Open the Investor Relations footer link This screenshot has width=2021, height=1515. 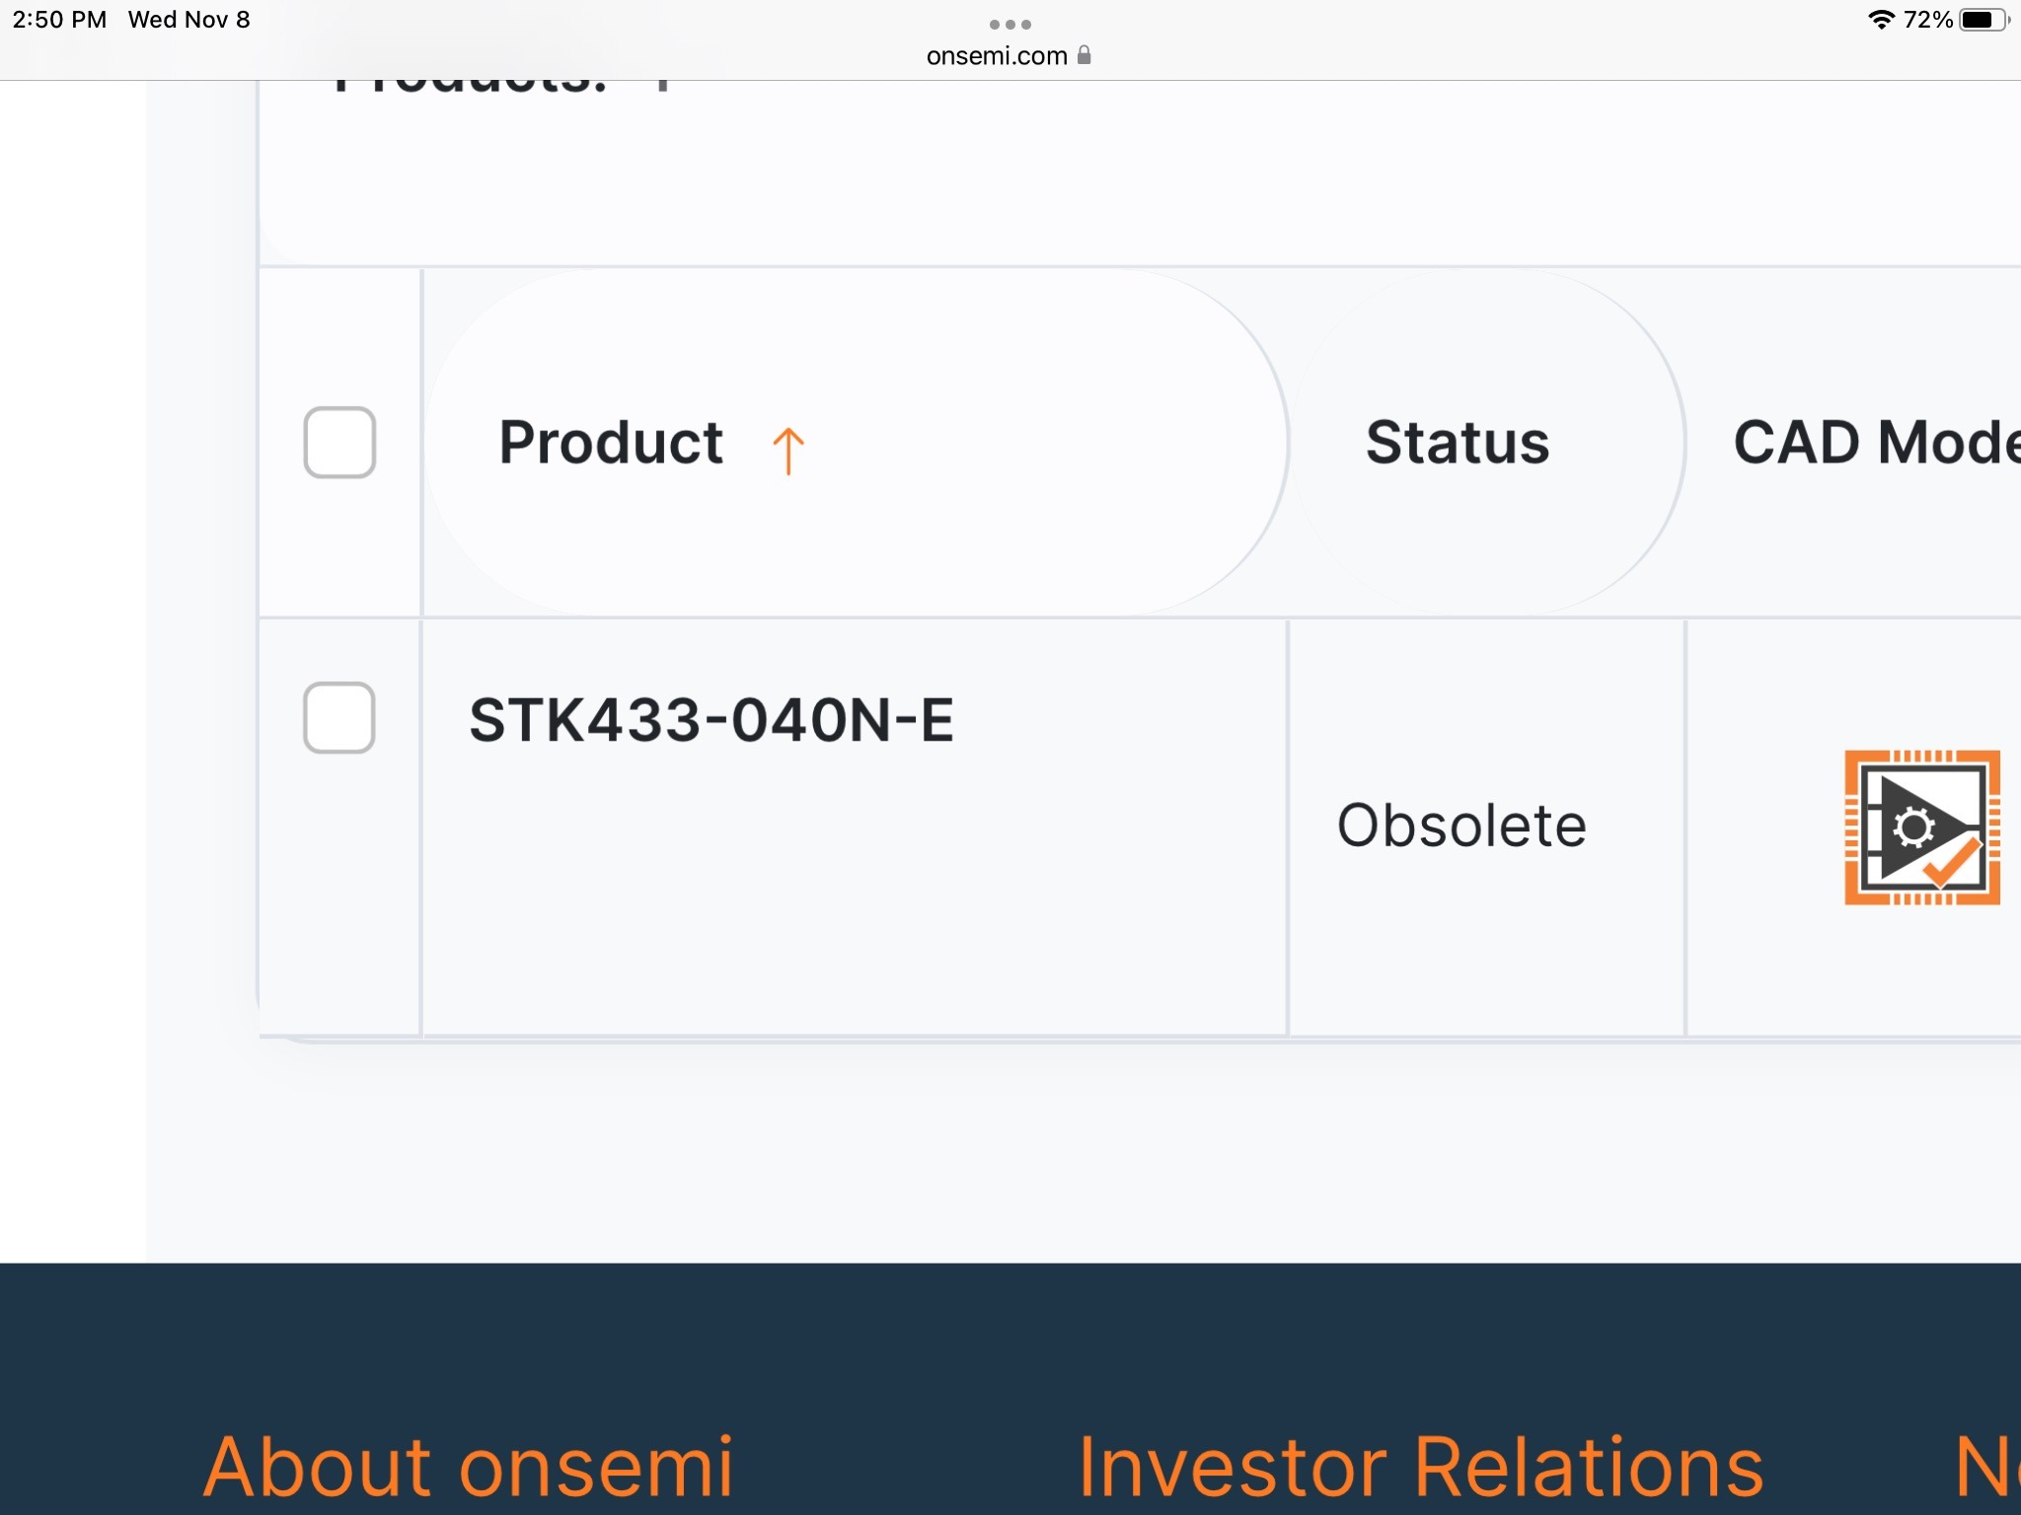1421,1467
